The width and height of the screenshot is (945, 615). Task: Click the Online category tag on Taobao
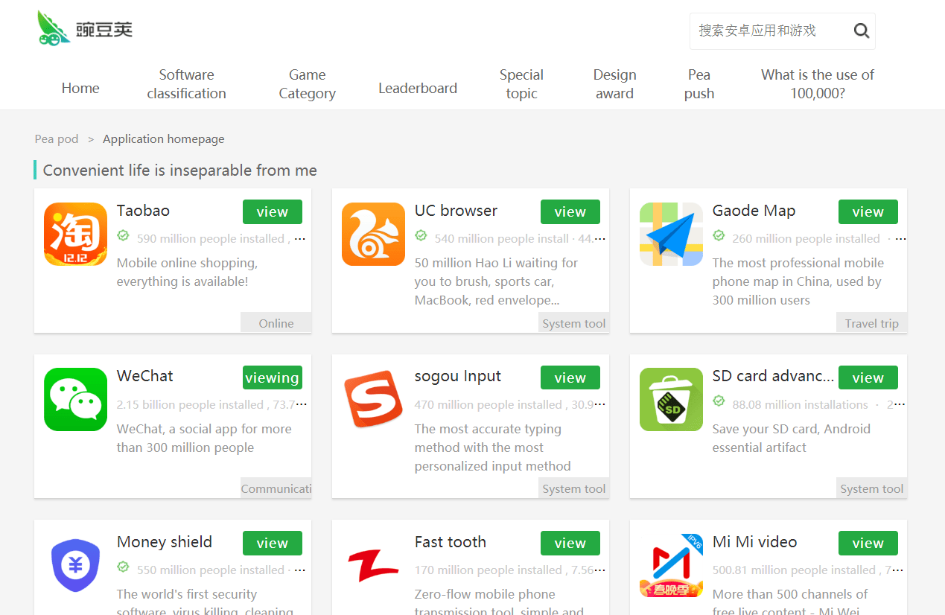(276, 323)
